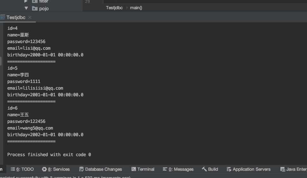Expand the filter folder tree node

26,1
